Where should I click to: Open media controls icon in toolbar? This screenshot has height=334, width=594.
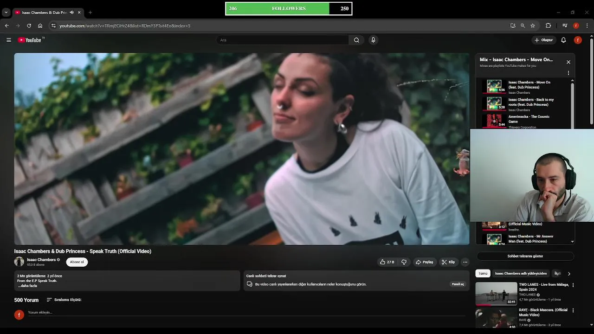point(565,26)
